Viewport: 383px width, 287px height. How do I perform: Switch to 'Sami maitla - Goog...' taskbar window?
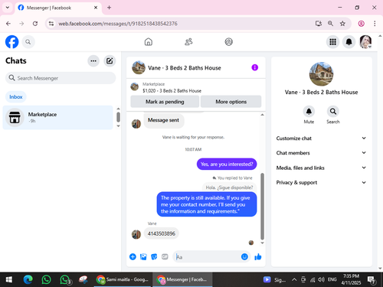tap(123, 279)
